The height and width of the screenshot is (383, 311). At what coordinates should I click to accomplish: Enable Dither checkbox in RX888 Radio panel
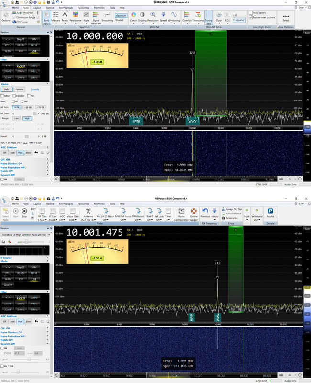click(2, 96)
